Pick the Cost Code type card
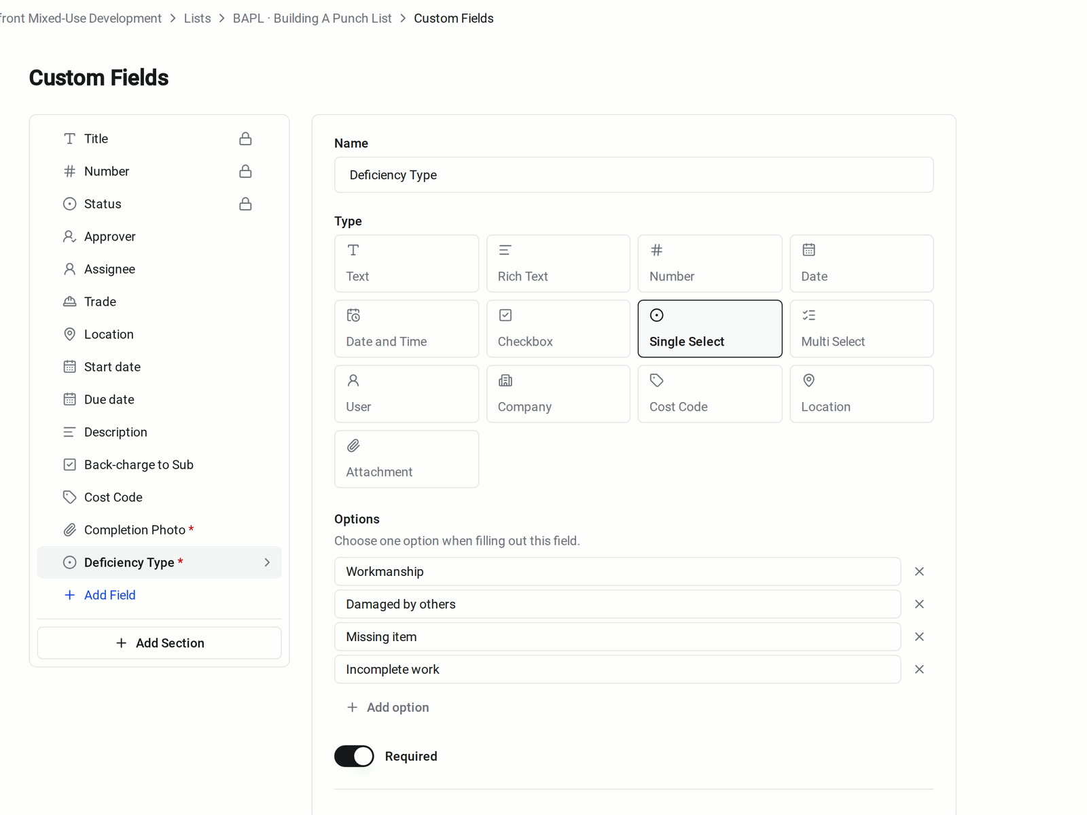The height and width of the screenshot is (815, 1087). click(710, 394)
